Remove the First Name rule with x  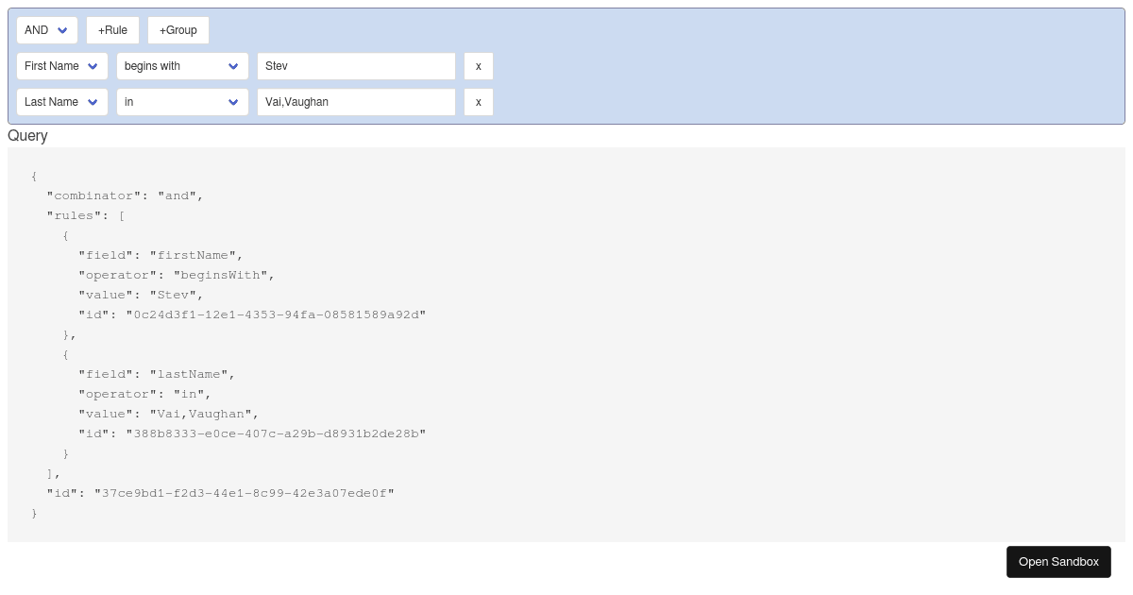478,66
